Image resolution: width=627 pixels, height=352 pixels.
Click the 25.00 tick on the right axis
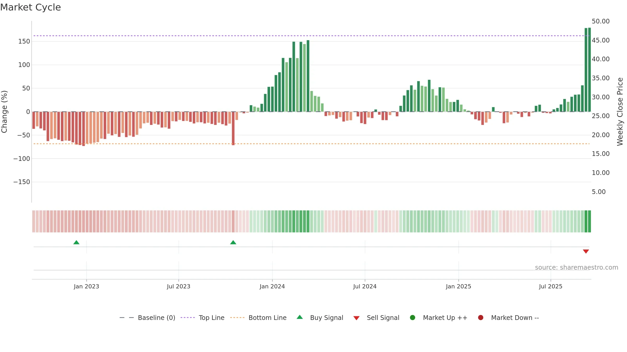pos(601,116)
